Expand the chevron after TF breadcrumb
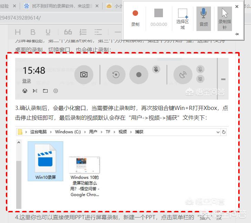The image size is (251, 223). [x=114, y=132]
